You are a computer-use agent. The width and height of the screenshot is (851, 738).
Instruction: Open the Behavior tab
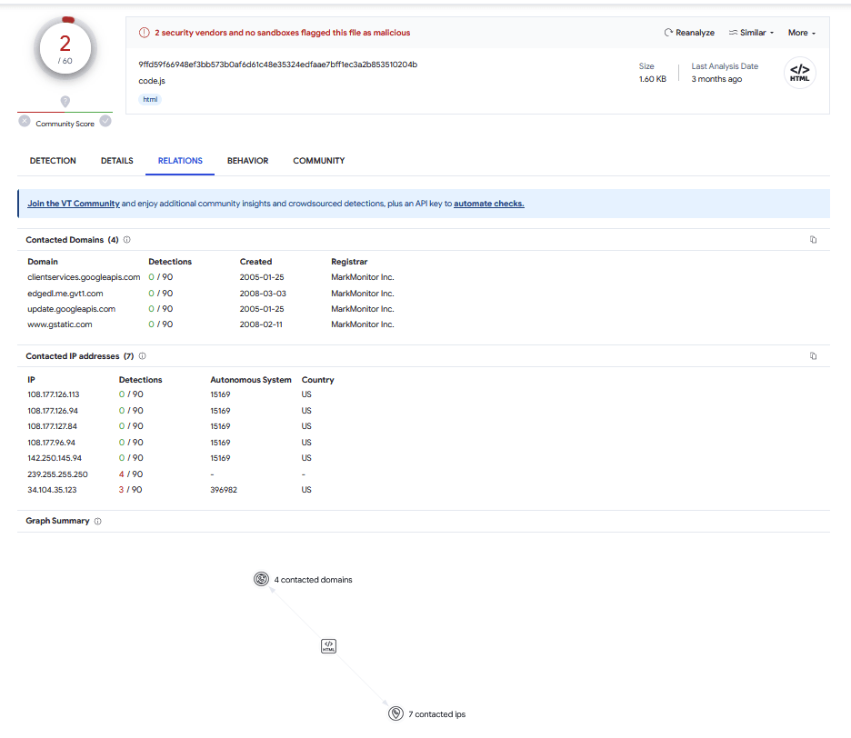[247, 161]
